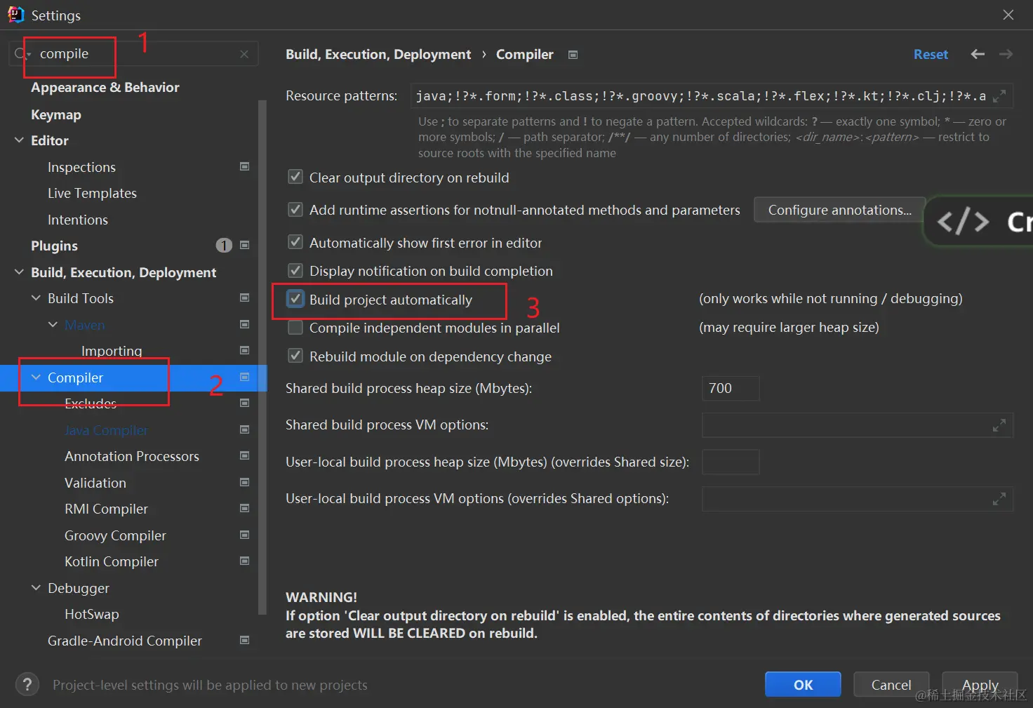Clear the search text with X icon
Image resolution: width=1033 pixels, height=708 pixels.
pyautogui.click(x=244, y=54)
